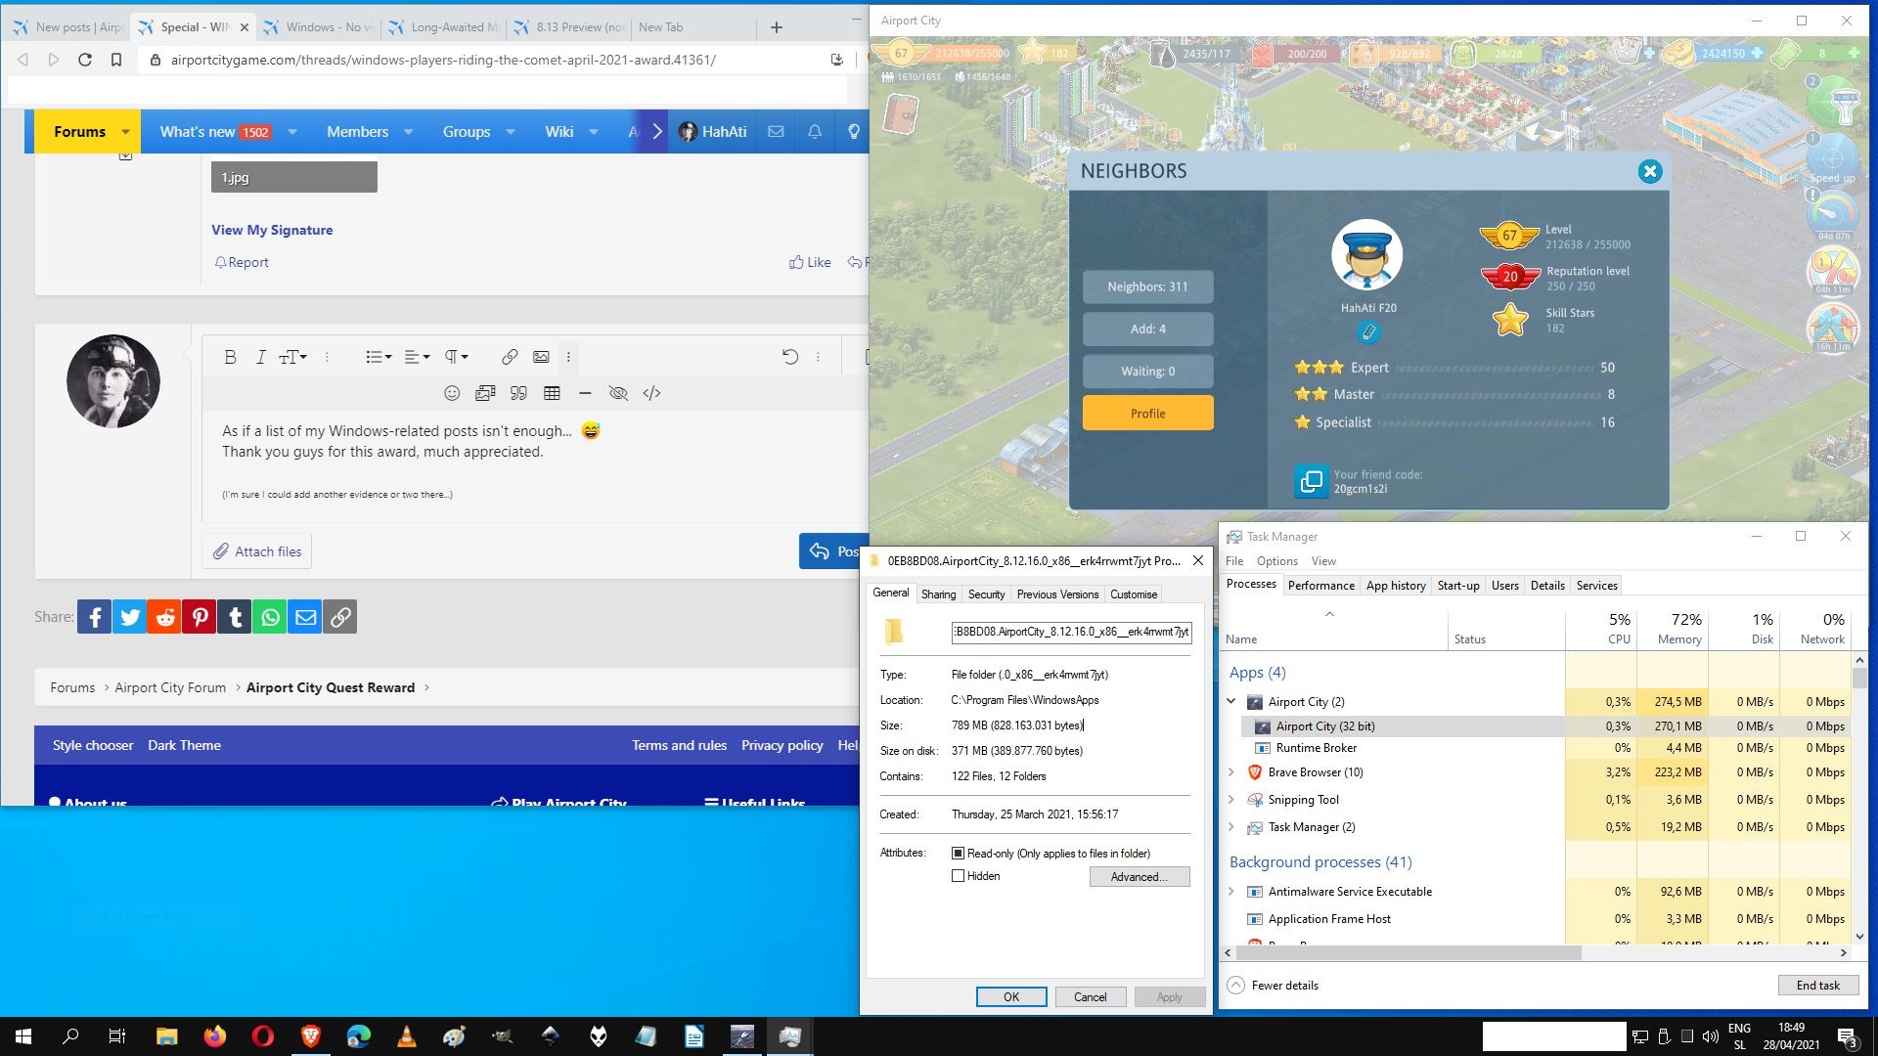Share the thread on Facebook

point(95,617)
